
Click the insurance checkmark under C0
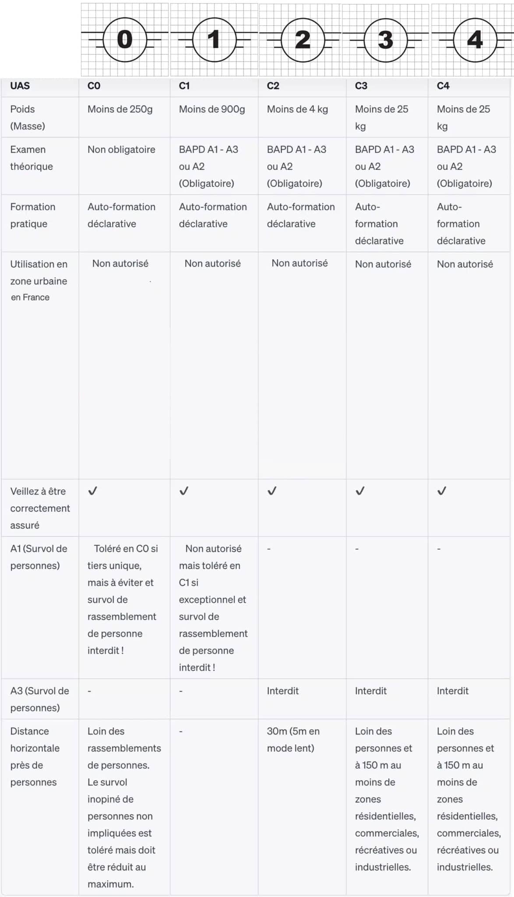click(92, 491)
